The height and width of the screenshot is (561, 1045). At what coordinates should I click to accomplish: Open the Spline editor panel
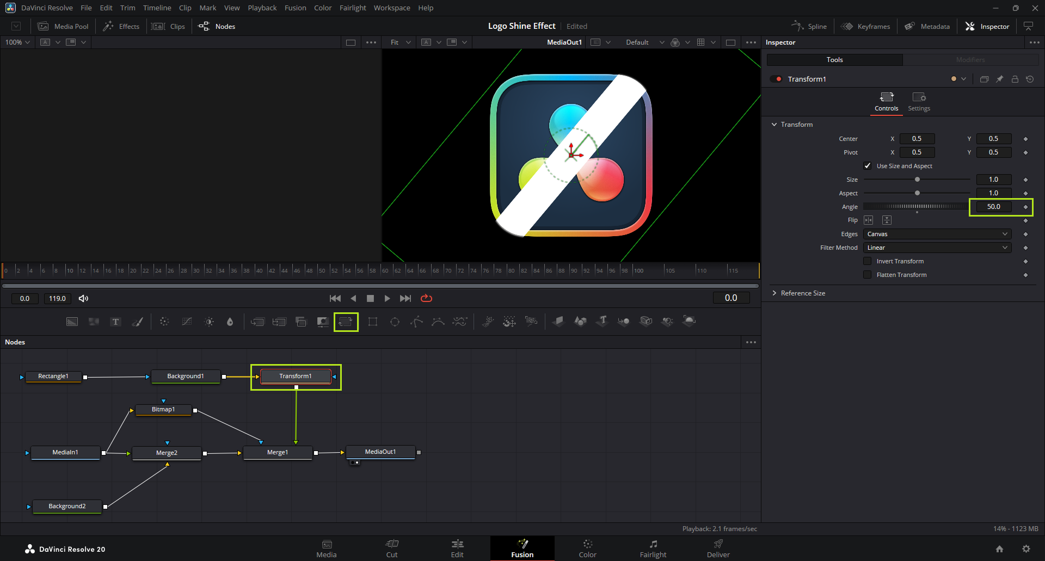coord(809,26)
